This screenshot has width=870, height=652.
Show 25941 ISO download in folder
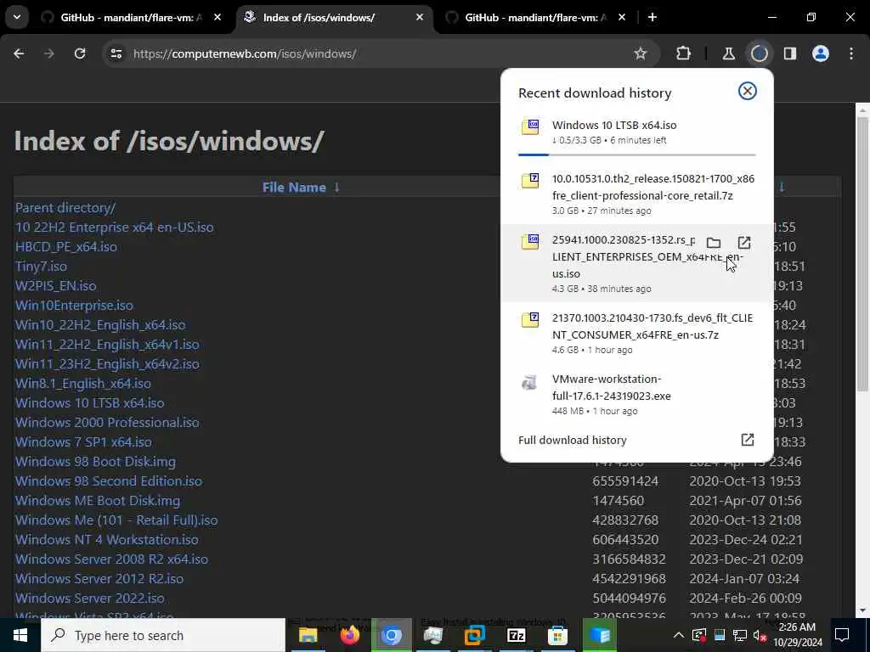[714, 243]
